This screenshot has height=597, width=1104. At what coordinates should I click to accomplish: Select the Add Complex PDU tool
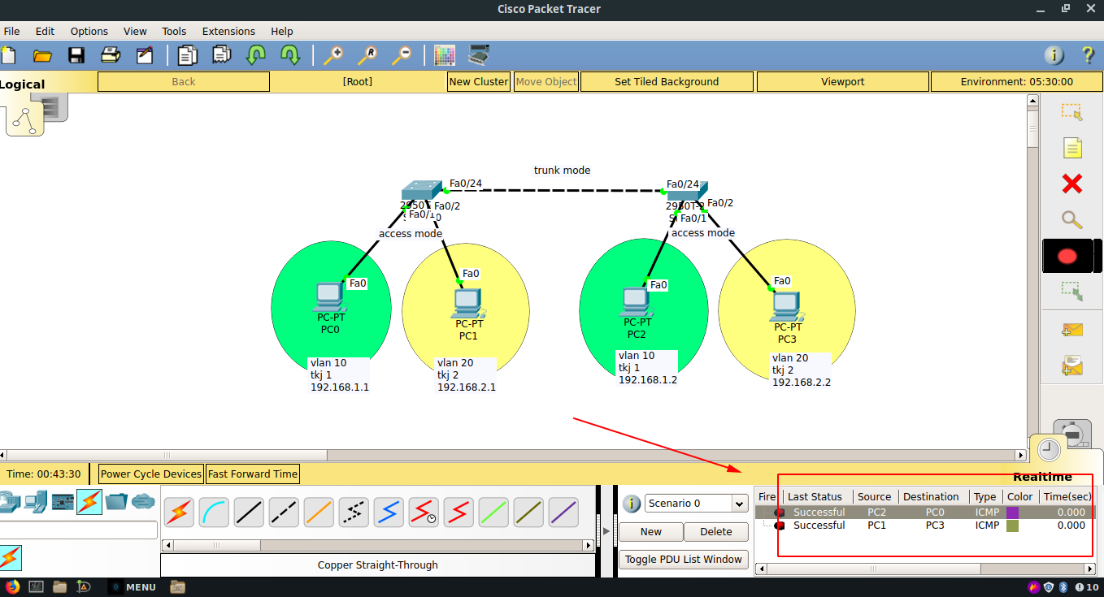(1071, 363)
